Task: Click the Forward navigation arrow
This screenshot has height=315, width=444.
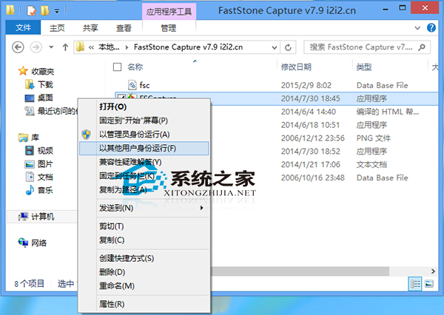Action: (x=36, y=47)
